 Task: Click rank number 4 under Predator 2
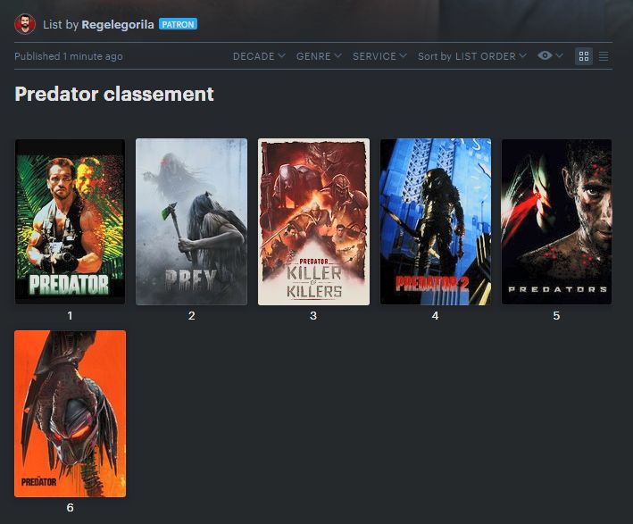[435, 316]
